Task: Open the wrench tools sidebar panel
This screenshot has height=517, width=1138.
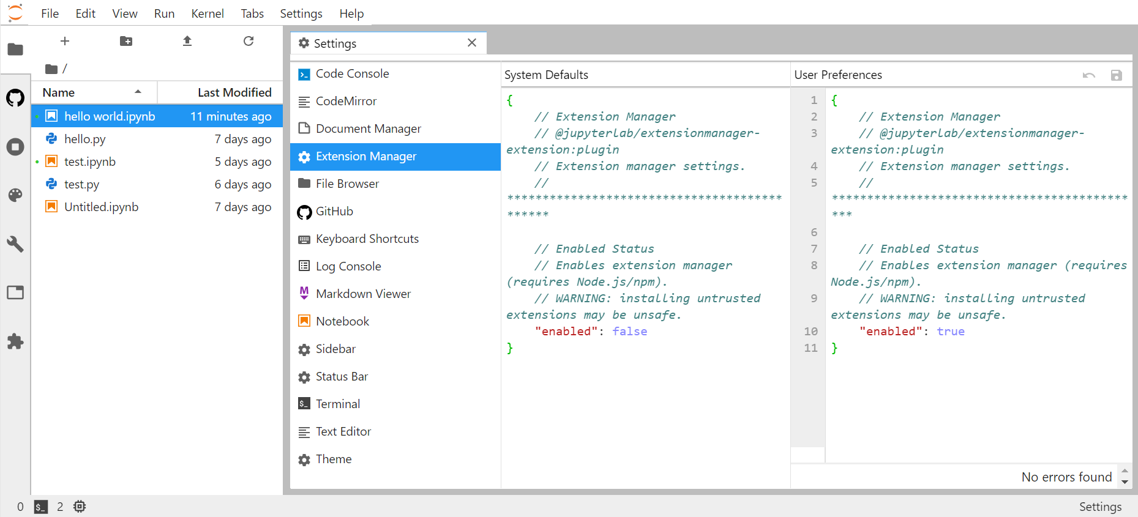Action: tap(15, 244)
